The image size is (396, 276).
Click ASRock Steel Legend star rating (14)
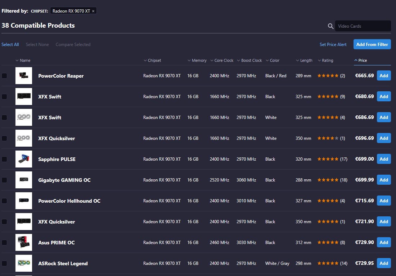coord(332,263)
